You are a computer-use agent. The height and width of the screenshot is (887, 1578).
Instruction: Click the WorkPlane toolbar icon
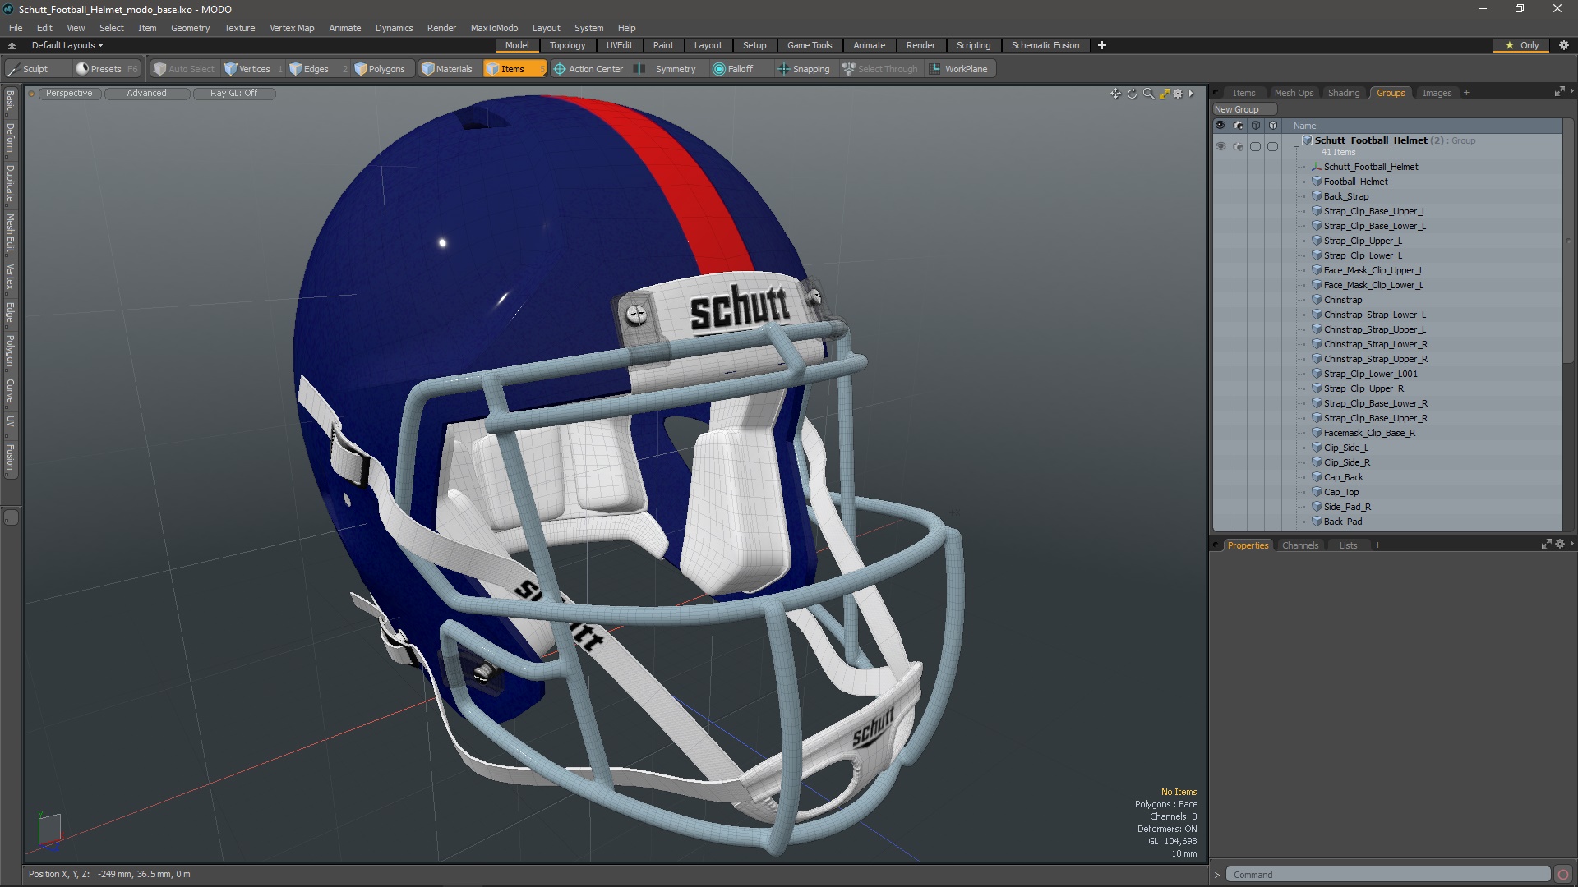click(x=935, y=69)
